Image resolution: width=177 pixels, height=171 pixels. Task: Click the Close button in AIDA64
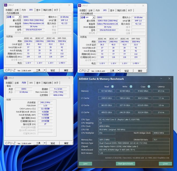point(165,164)
